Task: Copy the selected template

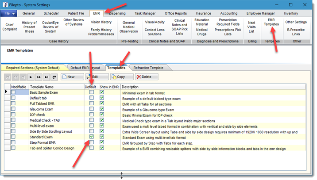Action: (122, 77)
